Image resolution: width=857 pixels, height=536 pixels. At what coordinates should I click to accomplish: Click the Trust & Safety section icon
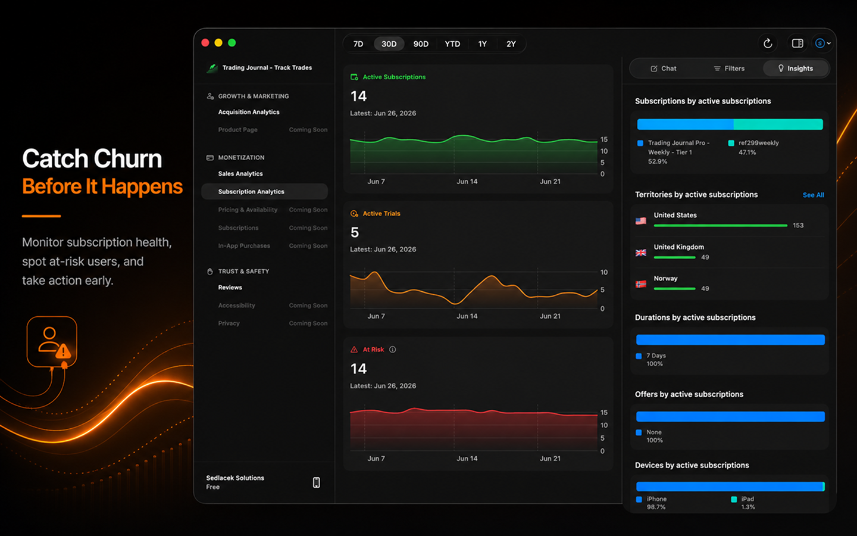210,272
